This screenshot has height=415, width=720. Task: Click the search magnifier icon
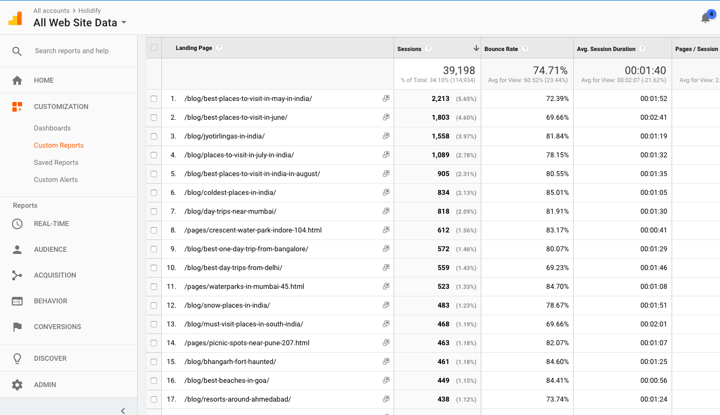(17, 51)
